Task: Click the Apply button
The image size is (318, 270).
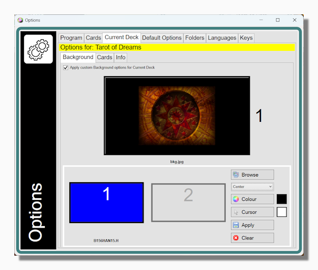Action: (252, 225)
